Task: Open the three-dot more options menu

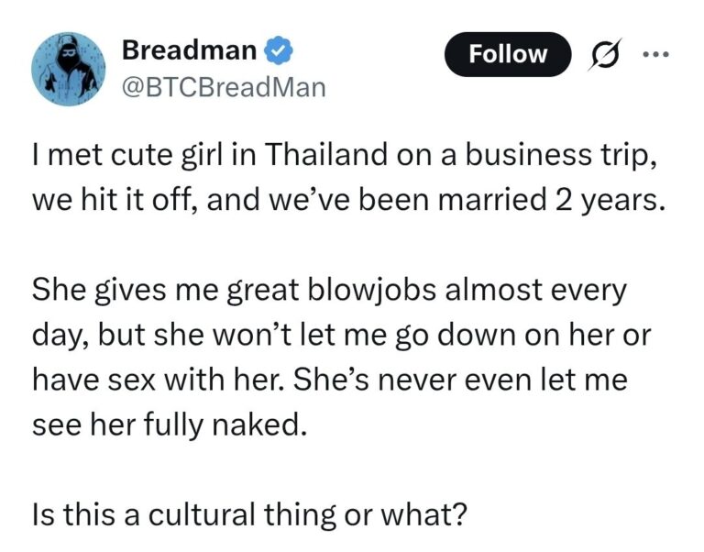Action: (656, 55)
